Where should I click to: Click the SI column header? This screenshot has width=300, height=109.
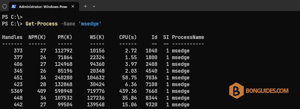pos(166,37)
